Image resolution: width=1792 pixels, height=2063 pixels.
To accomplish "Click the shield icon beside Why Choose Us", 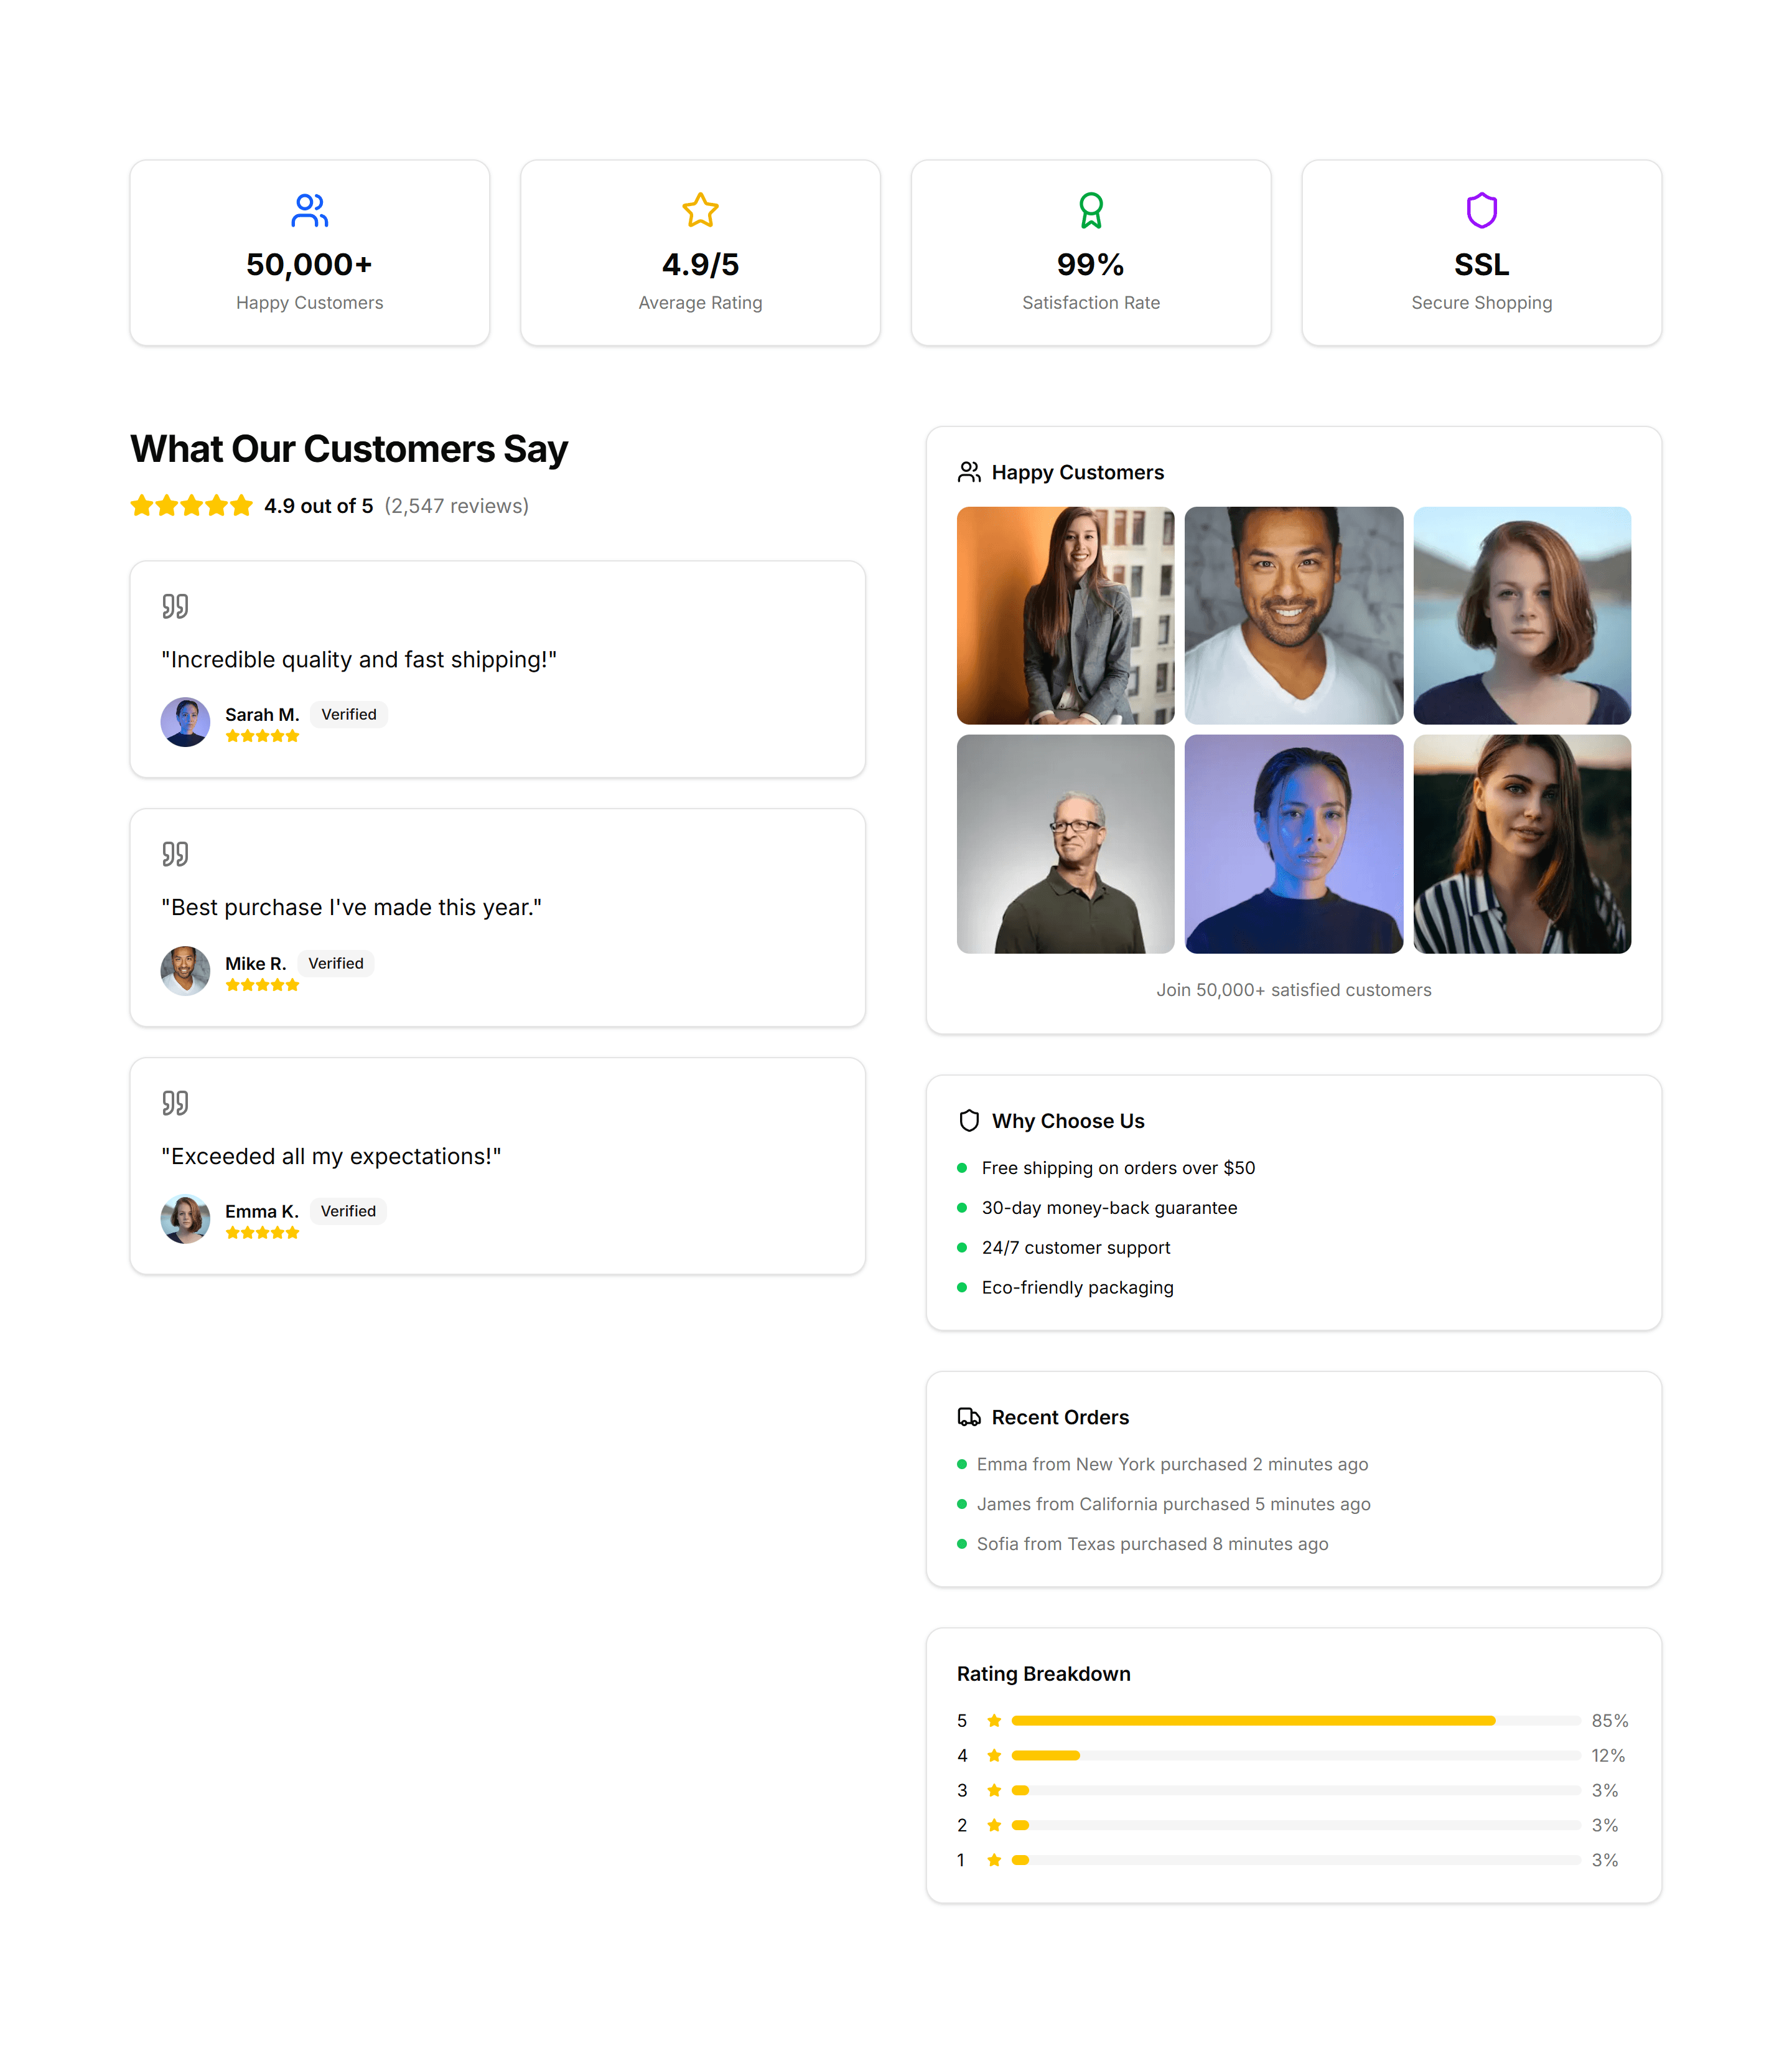I will point(969,1121).
